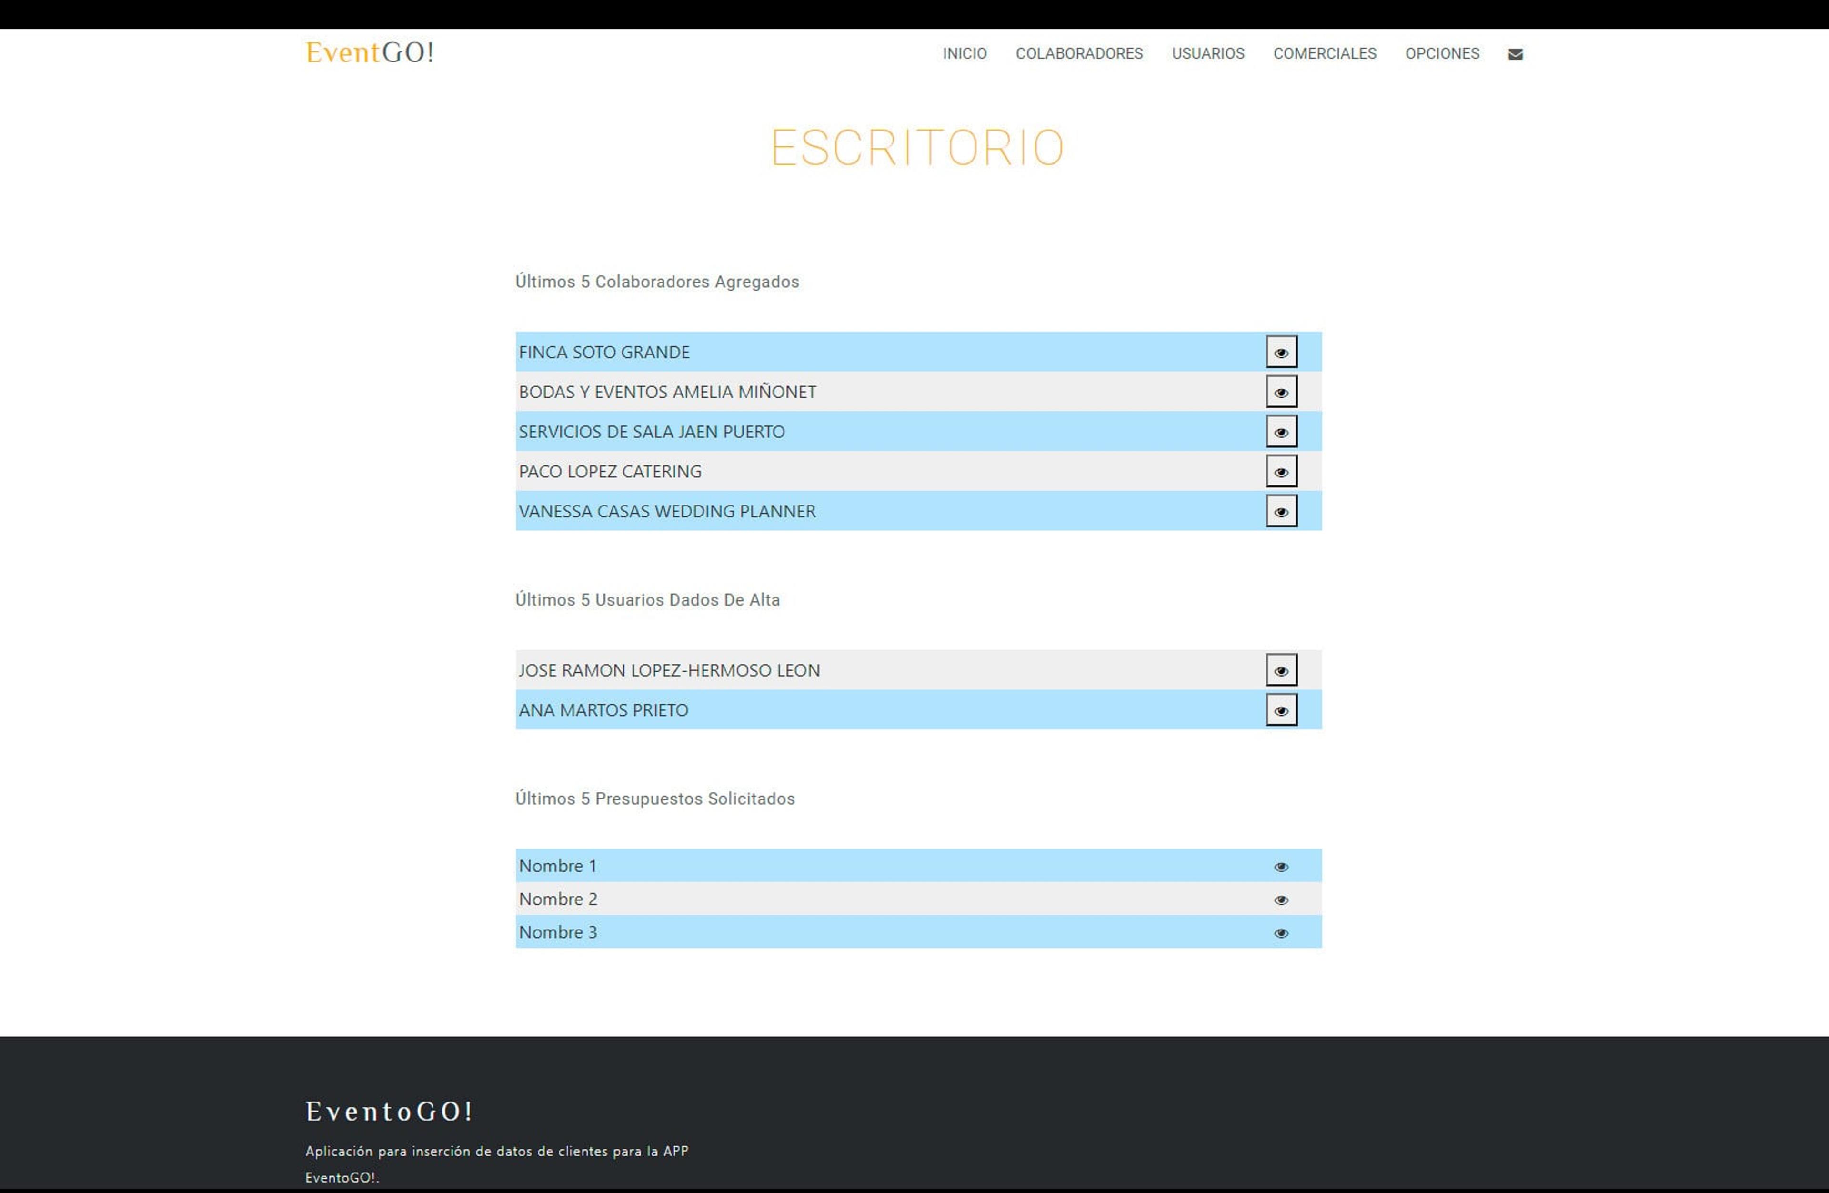View VANESSA CASAS WEDDING PLANNER entry
This screenshot has width=1829, height=1193.
point(1281,511)
